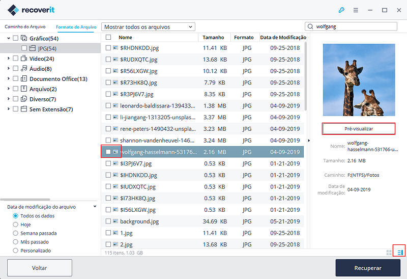Click the Sem Extensão icon

pos(24,109)
